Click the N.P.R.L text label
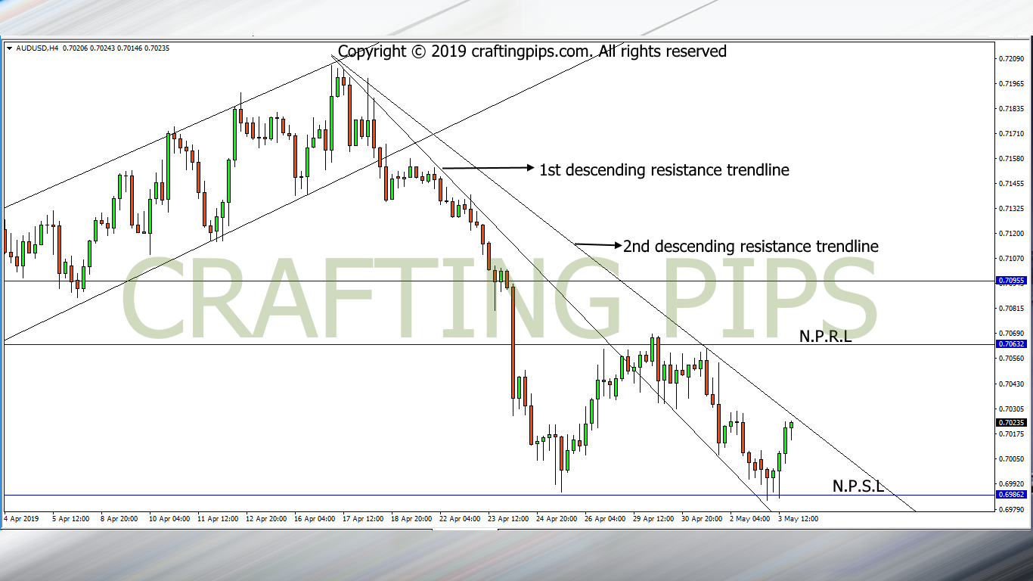This screenshot has width=1033, height=581. click(x=826, y=337)
